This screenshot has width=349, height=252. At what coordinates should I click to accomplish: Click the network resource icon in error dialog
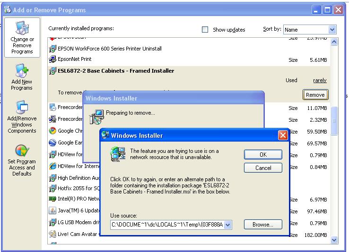click(x=118, y=154)
